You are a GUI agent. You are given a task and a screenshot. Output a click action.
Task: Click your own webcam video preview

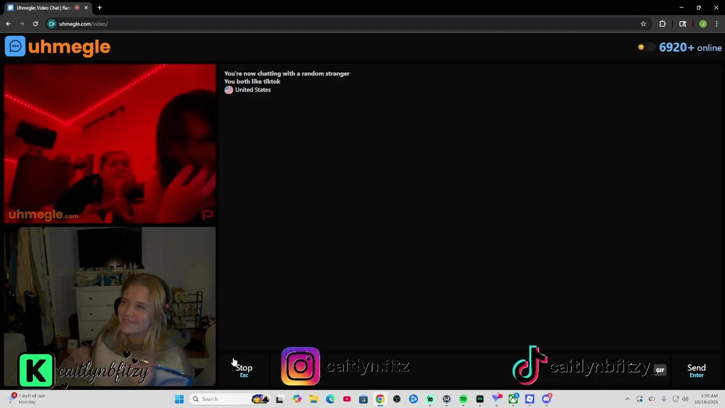click(110, 307)
